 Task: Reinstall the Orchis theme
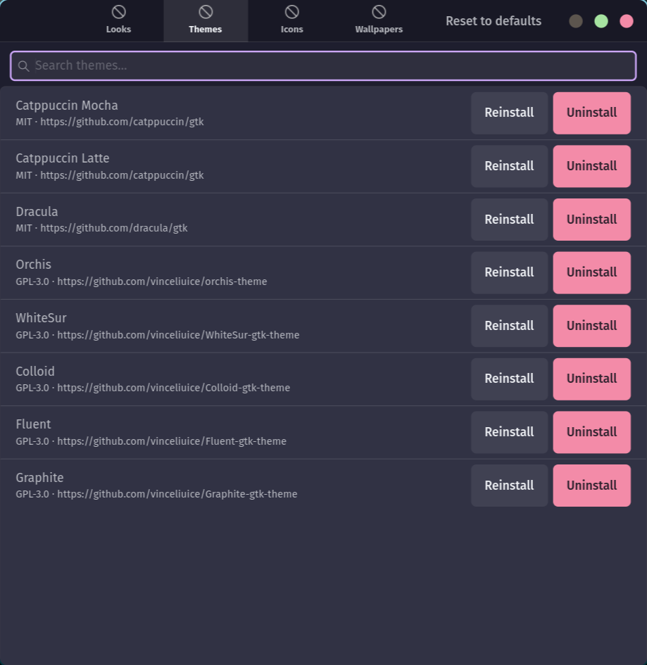coord(509,273)
